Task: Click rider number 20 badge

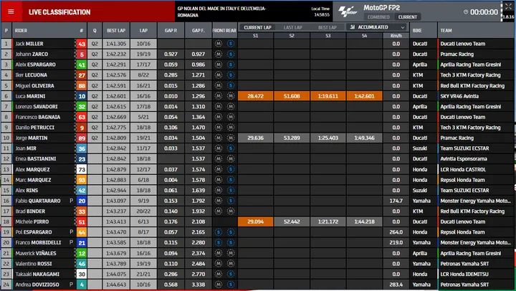Action: [x=81, y=201]
